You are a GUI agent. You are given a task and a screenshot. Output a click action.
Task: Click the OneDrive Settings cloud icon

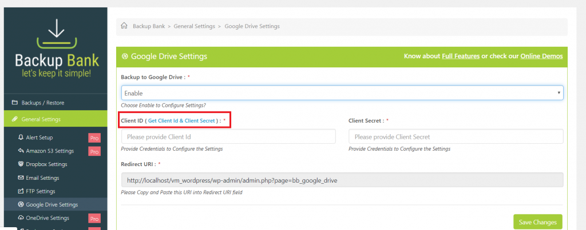[x=21, y=217]
